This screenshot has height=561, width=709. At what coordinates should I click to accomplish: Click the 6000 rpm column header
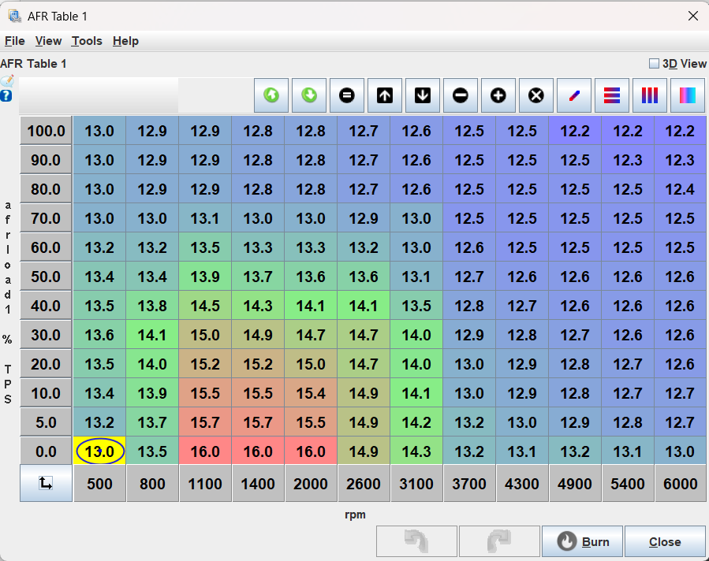680,484
